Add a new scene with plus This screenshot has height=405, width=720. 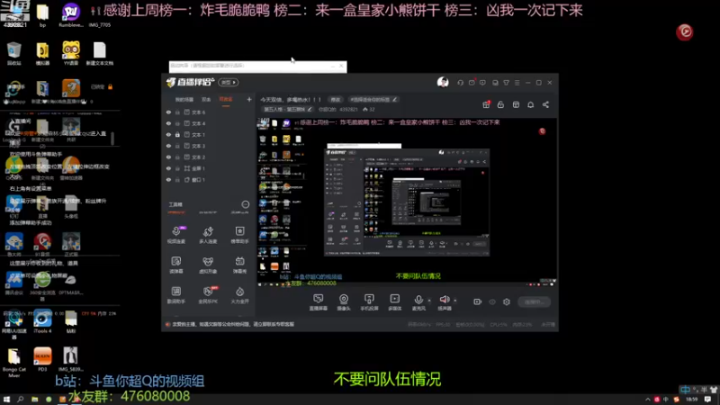(x=249, y=99)
